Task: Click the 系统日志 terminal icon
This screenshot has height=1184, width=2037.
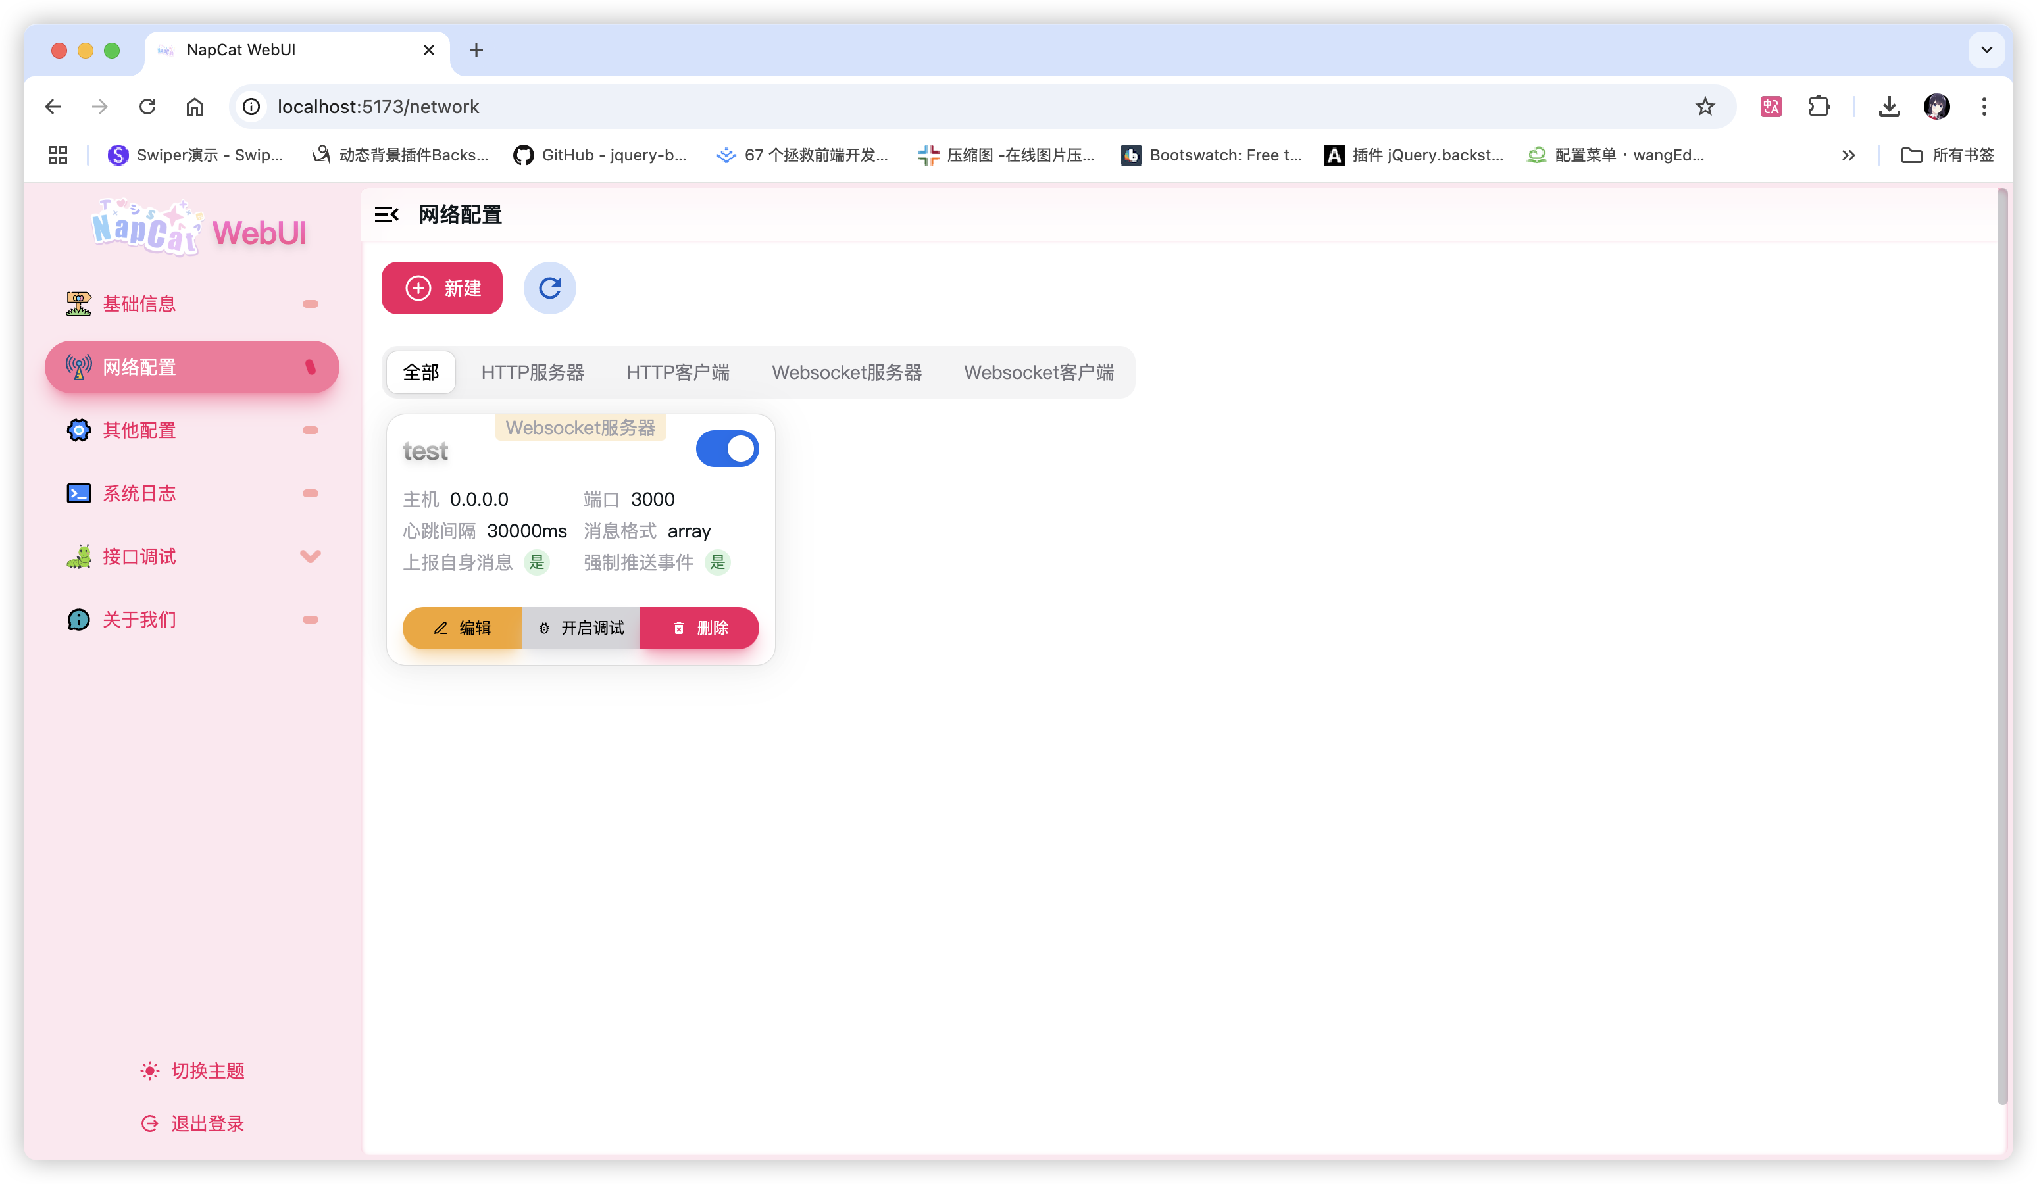Action: pos(78,493)
